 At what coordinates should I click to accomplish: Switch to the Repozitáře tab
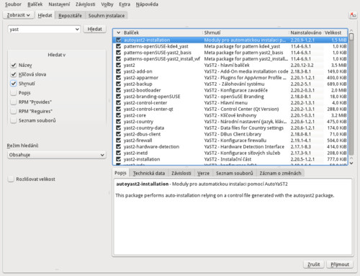[x=70, y=15]
